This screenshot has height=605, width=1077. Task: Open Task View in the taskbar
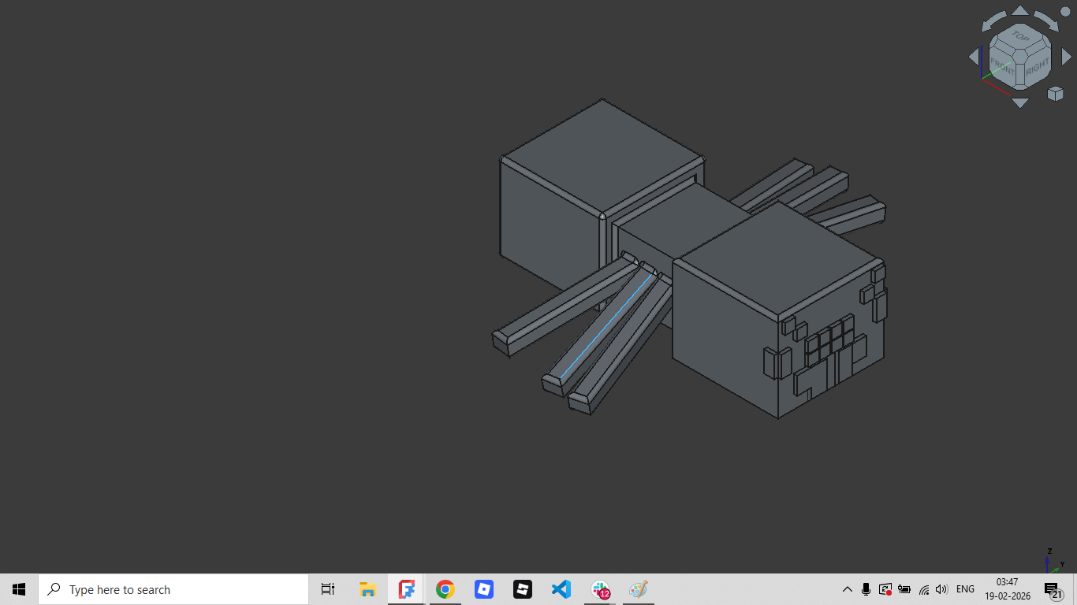coord(328,589)
